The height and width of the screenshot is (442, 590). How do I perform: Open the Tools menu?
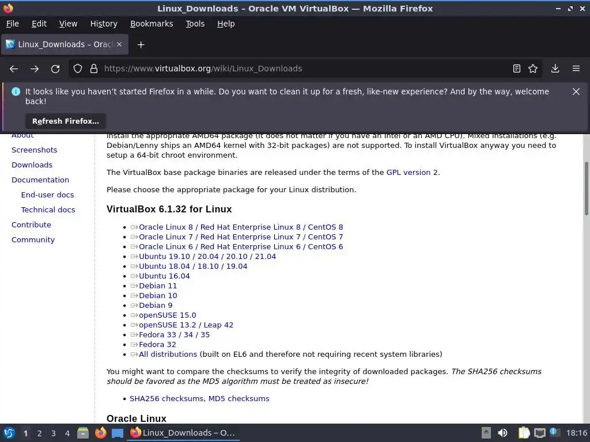pos(195,24)
